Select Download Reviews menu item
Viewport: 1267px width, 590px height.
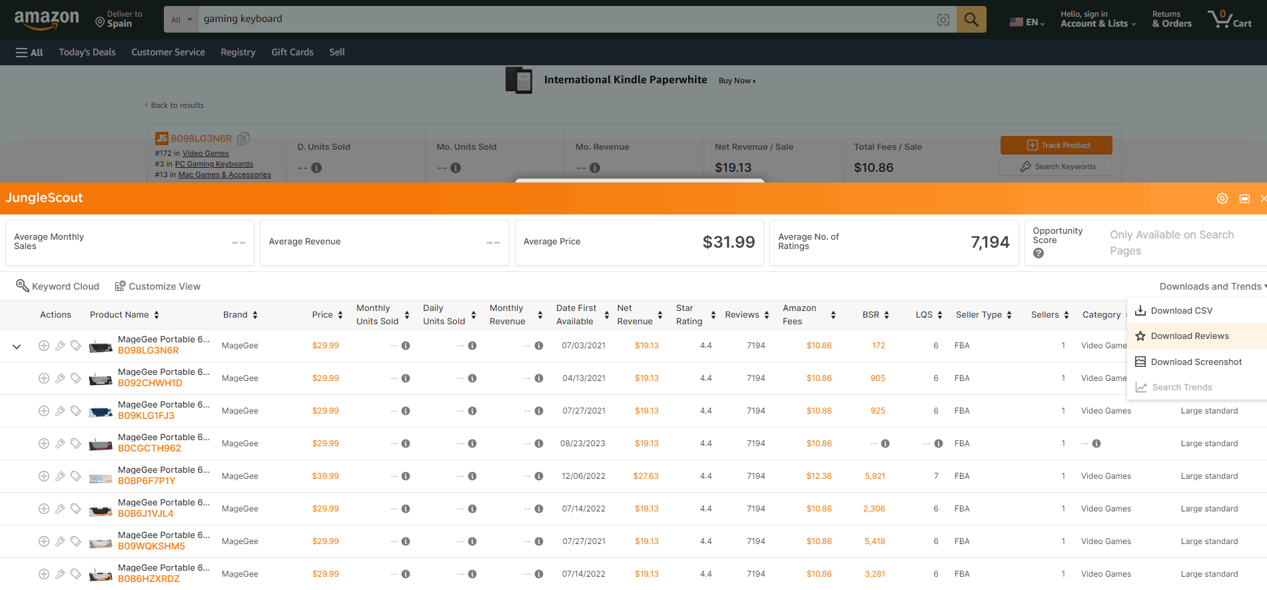tap(1196, 336)
